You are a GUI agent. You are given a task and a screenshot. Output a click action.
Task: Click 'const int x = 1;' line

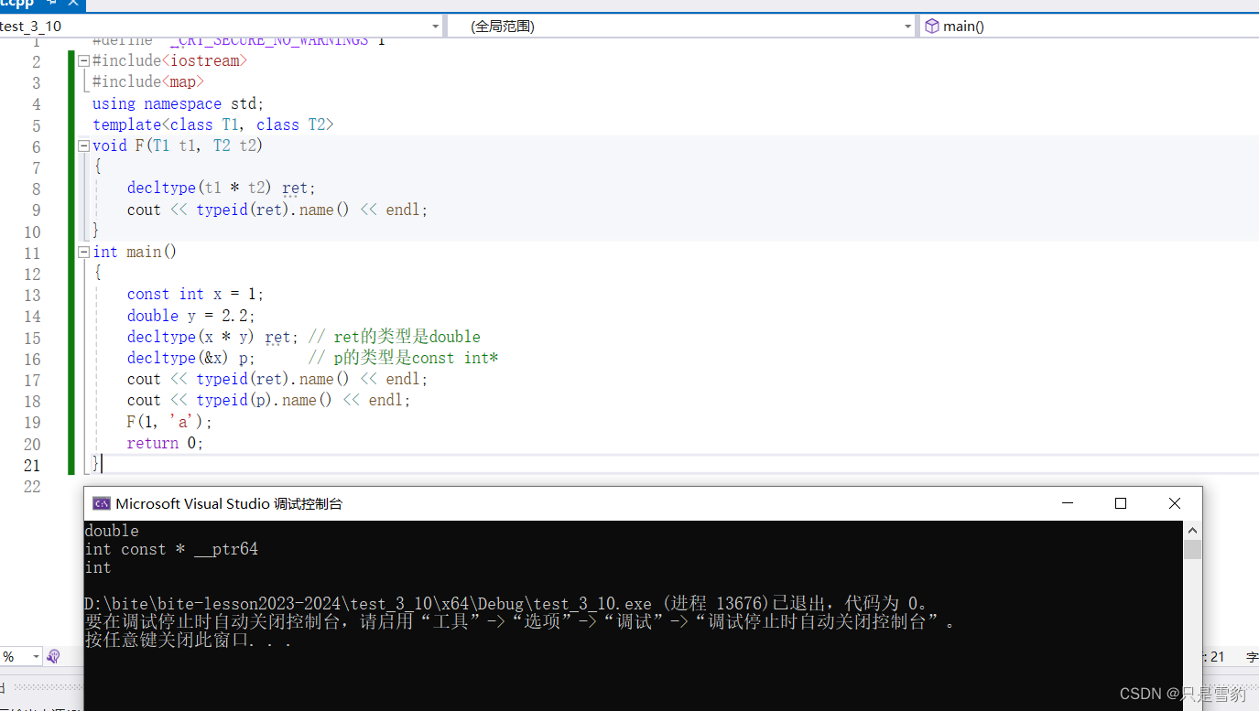[196, 294]
